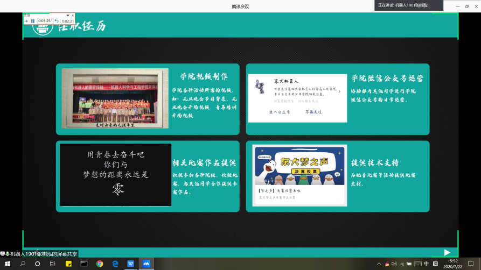Image resolution: width=481 pixels, height=270 pixels.
Task: Click the black 用青春去奋斗吧 video thumbnail
Action: click(x=115, y=175)
